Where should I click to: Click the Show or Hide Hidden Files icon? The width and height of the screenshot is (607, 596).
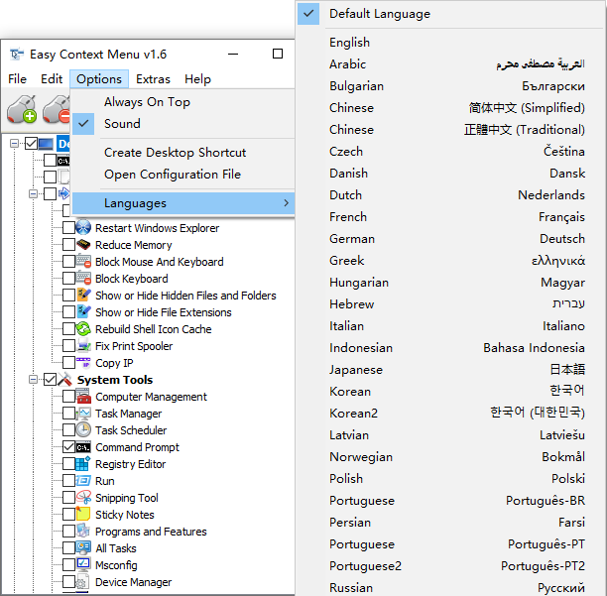(x=83, y=296)
